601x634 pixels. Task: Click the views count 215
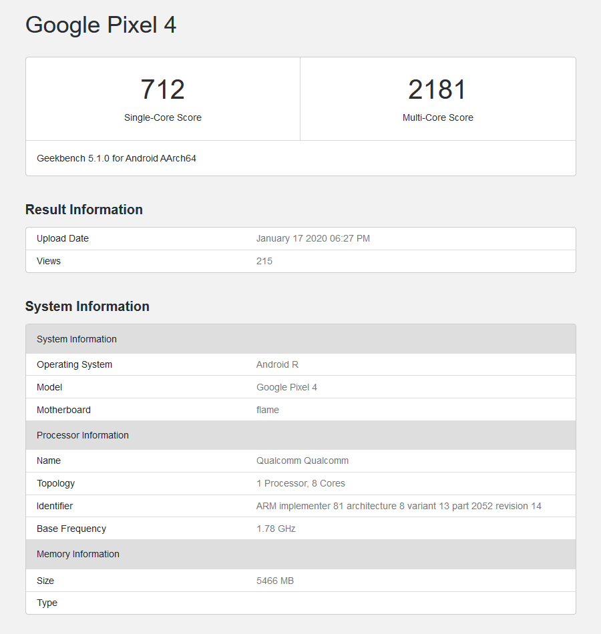pos(264,261)
